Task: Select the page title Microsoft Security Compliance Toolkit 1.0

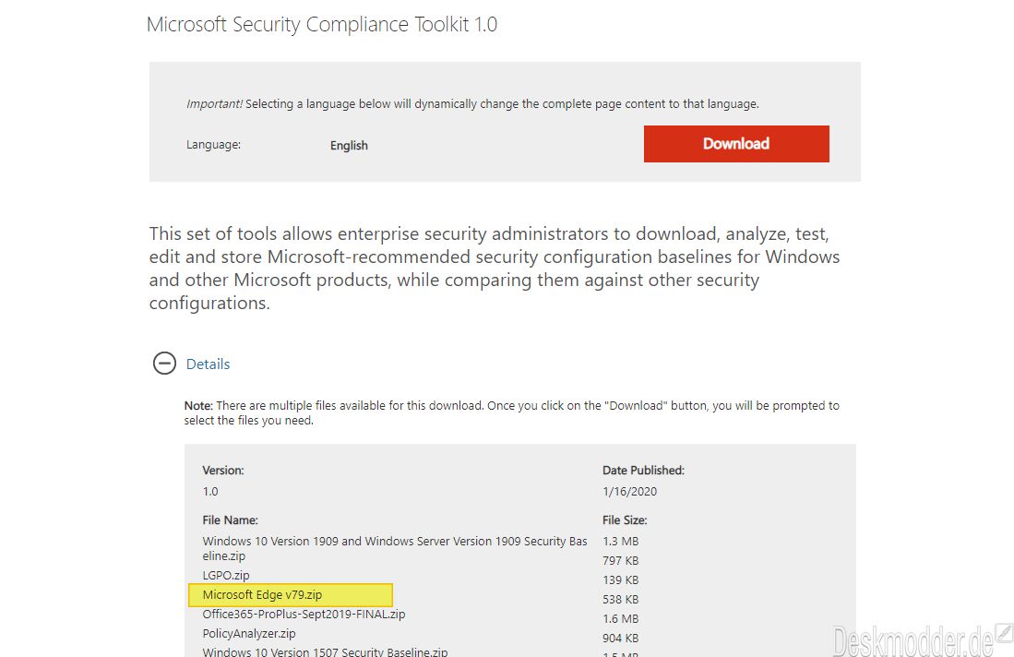Action: tap(322, 25)
